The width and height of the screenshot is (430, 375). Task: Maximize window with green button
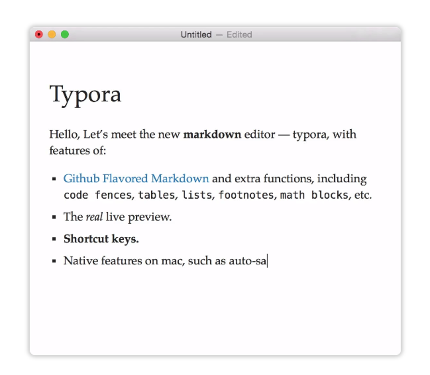point(65,35)
